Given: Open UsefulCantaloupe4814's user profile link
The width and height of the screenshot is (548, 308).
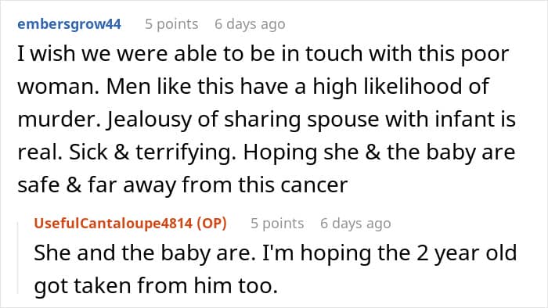Looking at the screenshot, I should point(114,224).
